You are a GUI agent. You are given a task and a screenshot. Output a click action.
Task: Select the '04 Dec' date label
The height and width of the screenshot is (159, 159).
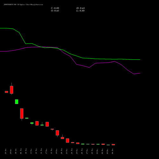(113, 151)
